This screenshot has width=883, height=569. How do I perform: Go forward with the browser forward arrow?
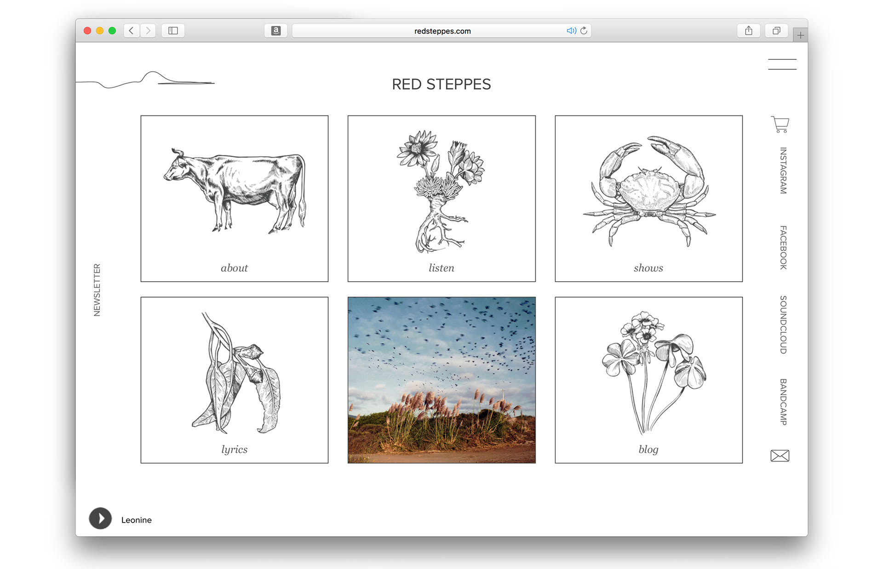tap(148, 31)
